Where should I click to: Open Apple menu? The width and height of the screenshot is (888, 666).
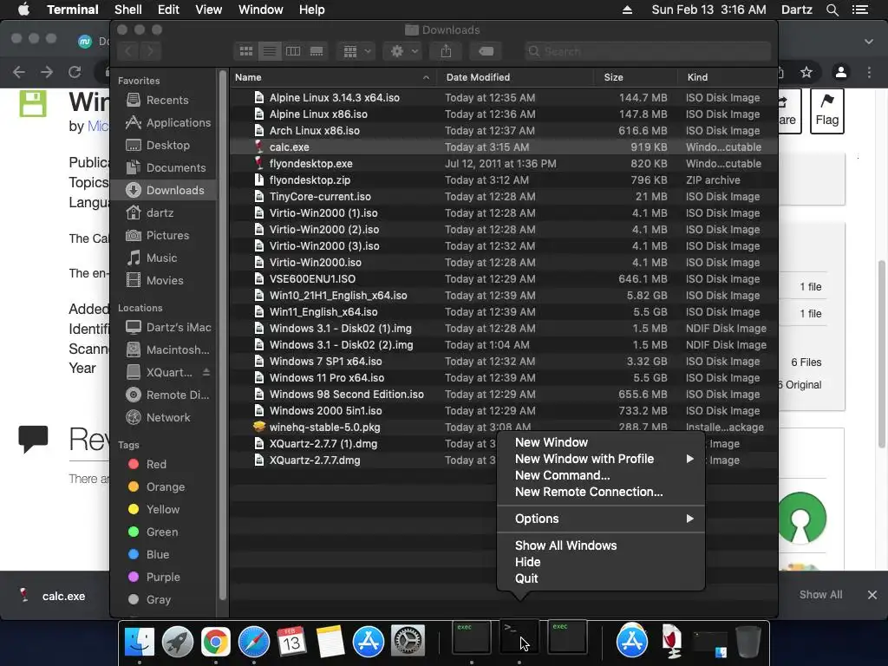pos(23,10)
